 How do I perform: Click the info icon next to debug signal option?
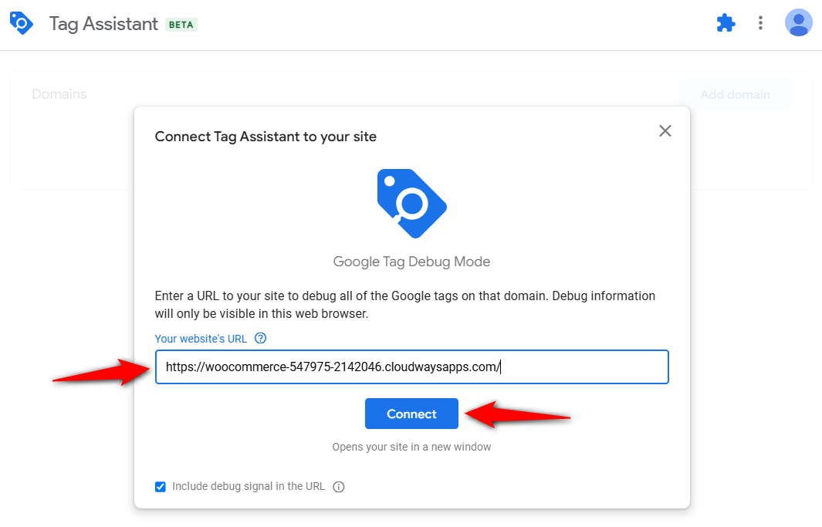point(339,487)
